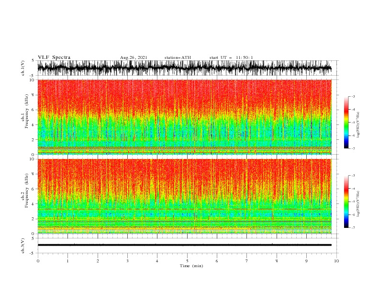
Task: Click the ch.2 'Frequency (kHz)' axis label
Action: 27,191
